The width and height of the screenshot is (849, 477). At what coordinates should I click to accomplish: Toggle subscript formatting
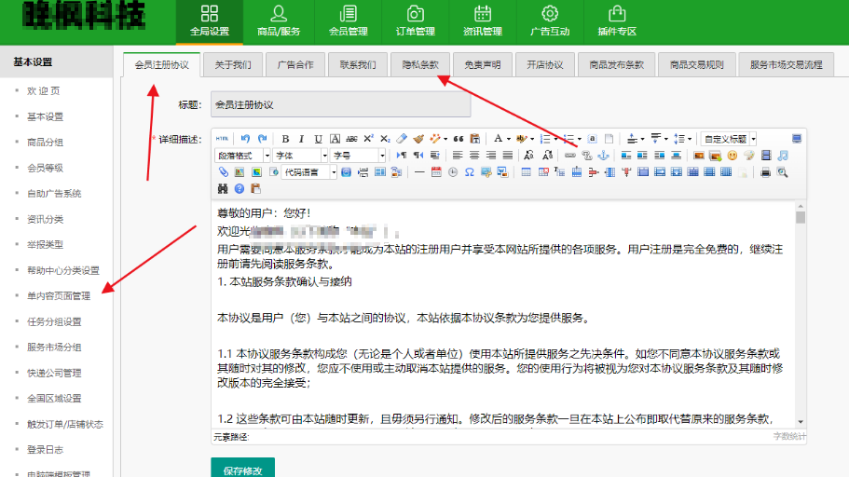pos(385,139)
